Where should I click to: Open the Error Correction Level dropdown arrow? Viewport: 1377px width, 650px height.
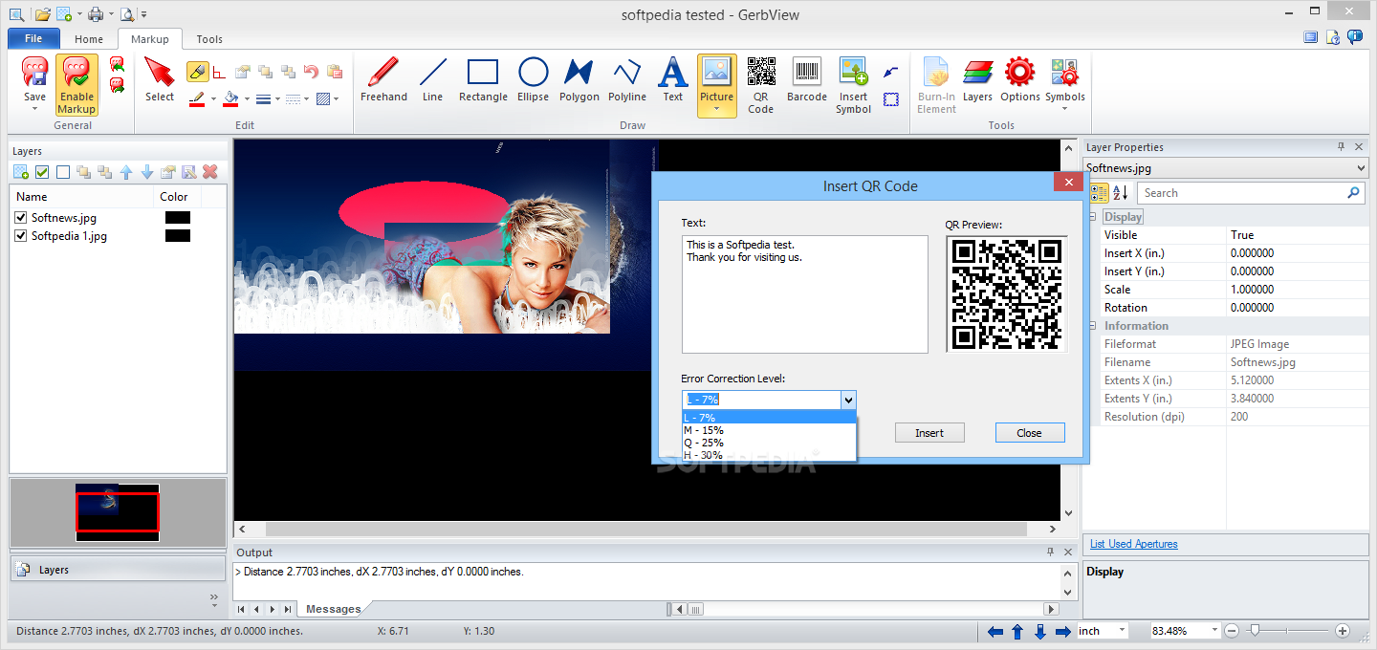[x=847, y=400]
